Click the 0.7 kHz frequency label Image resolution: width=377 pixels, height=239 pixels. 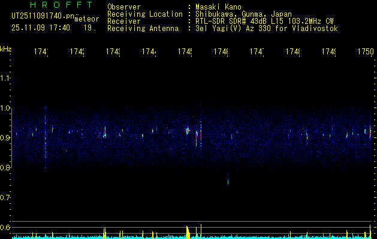click(x=5, y=198)
